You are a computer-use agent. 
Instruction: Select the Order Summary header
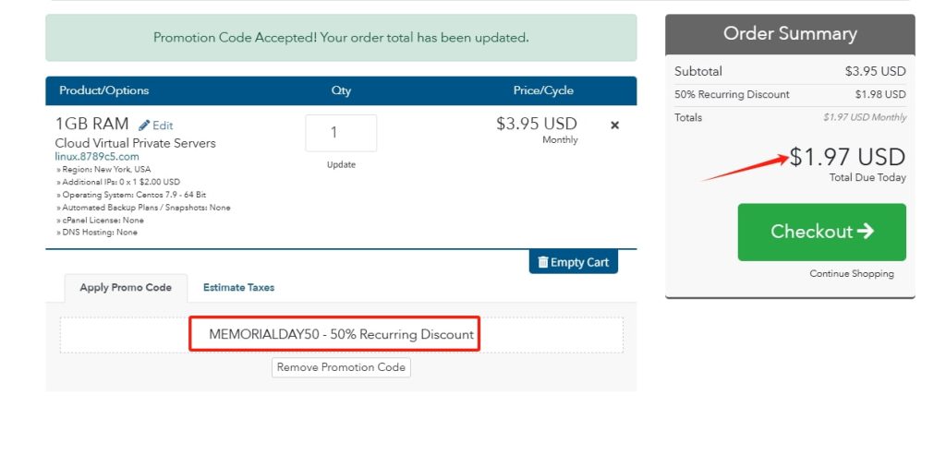(790, 34)
